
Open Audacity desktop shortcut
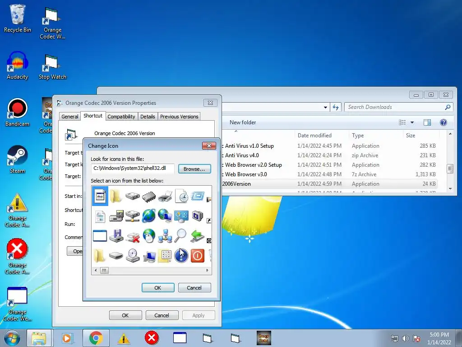tap(18, 66)
